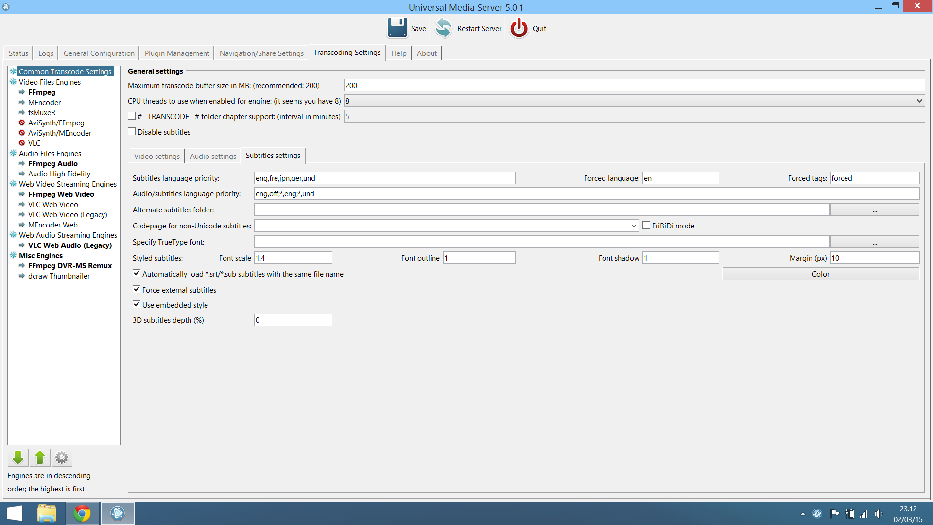
Task: Click the disabled icon beside VLC engine
Action: [22, 143]
